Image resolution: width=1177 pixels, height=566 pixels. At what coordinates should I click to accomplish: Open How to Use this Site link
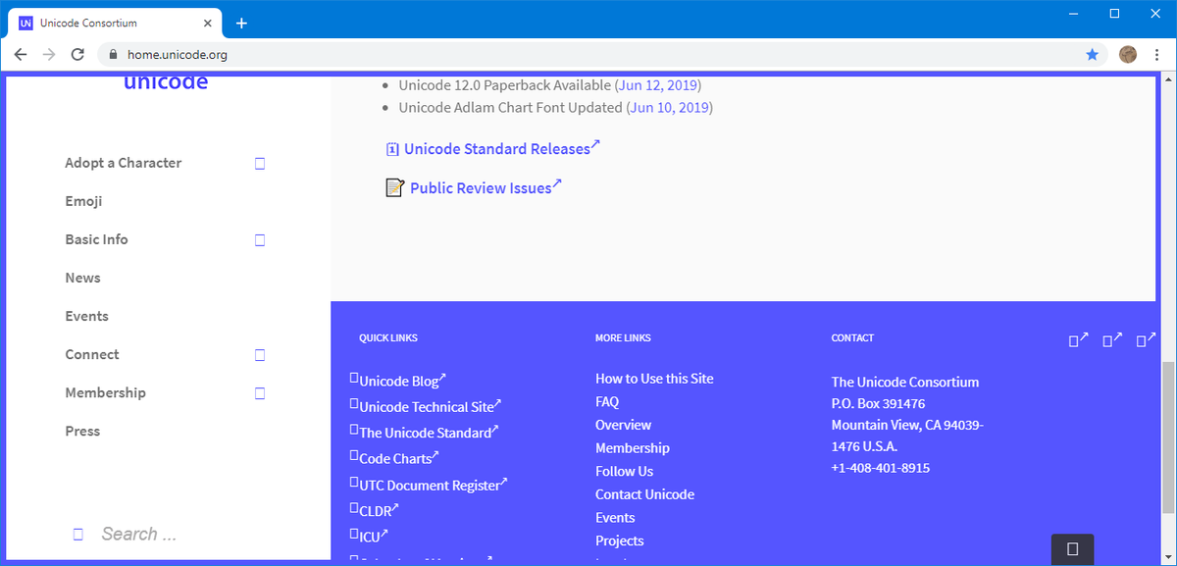(654, 379)
